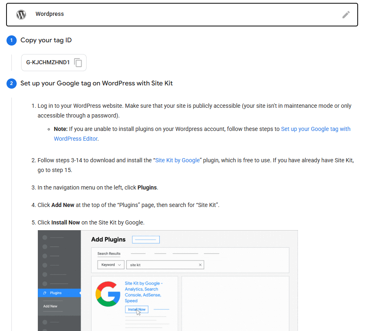
Task: Click the Wordpress platform label
Action: tap(50, 14)
